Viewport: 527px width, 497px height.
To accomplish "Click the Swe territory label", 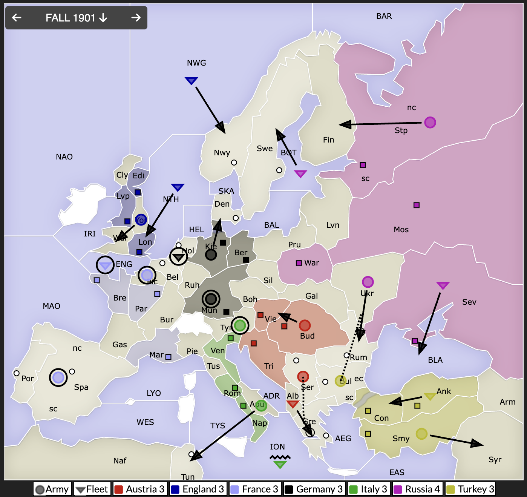I will click(x=265, y=149).
